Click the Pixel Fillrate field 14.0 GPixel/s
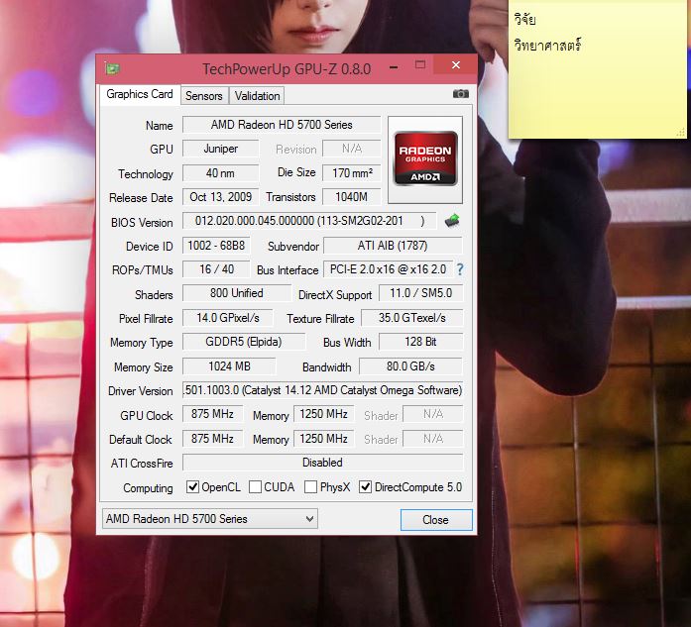691x627 pixels. [x=228, y=318]
